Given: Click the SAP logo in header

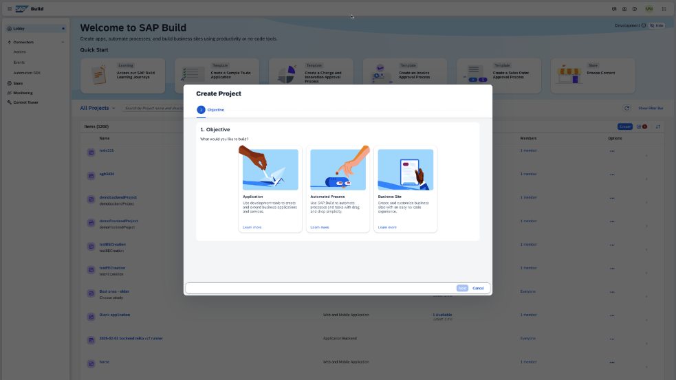Looking at the screenshot, I should pyautogui.click(x=21, y=9).
